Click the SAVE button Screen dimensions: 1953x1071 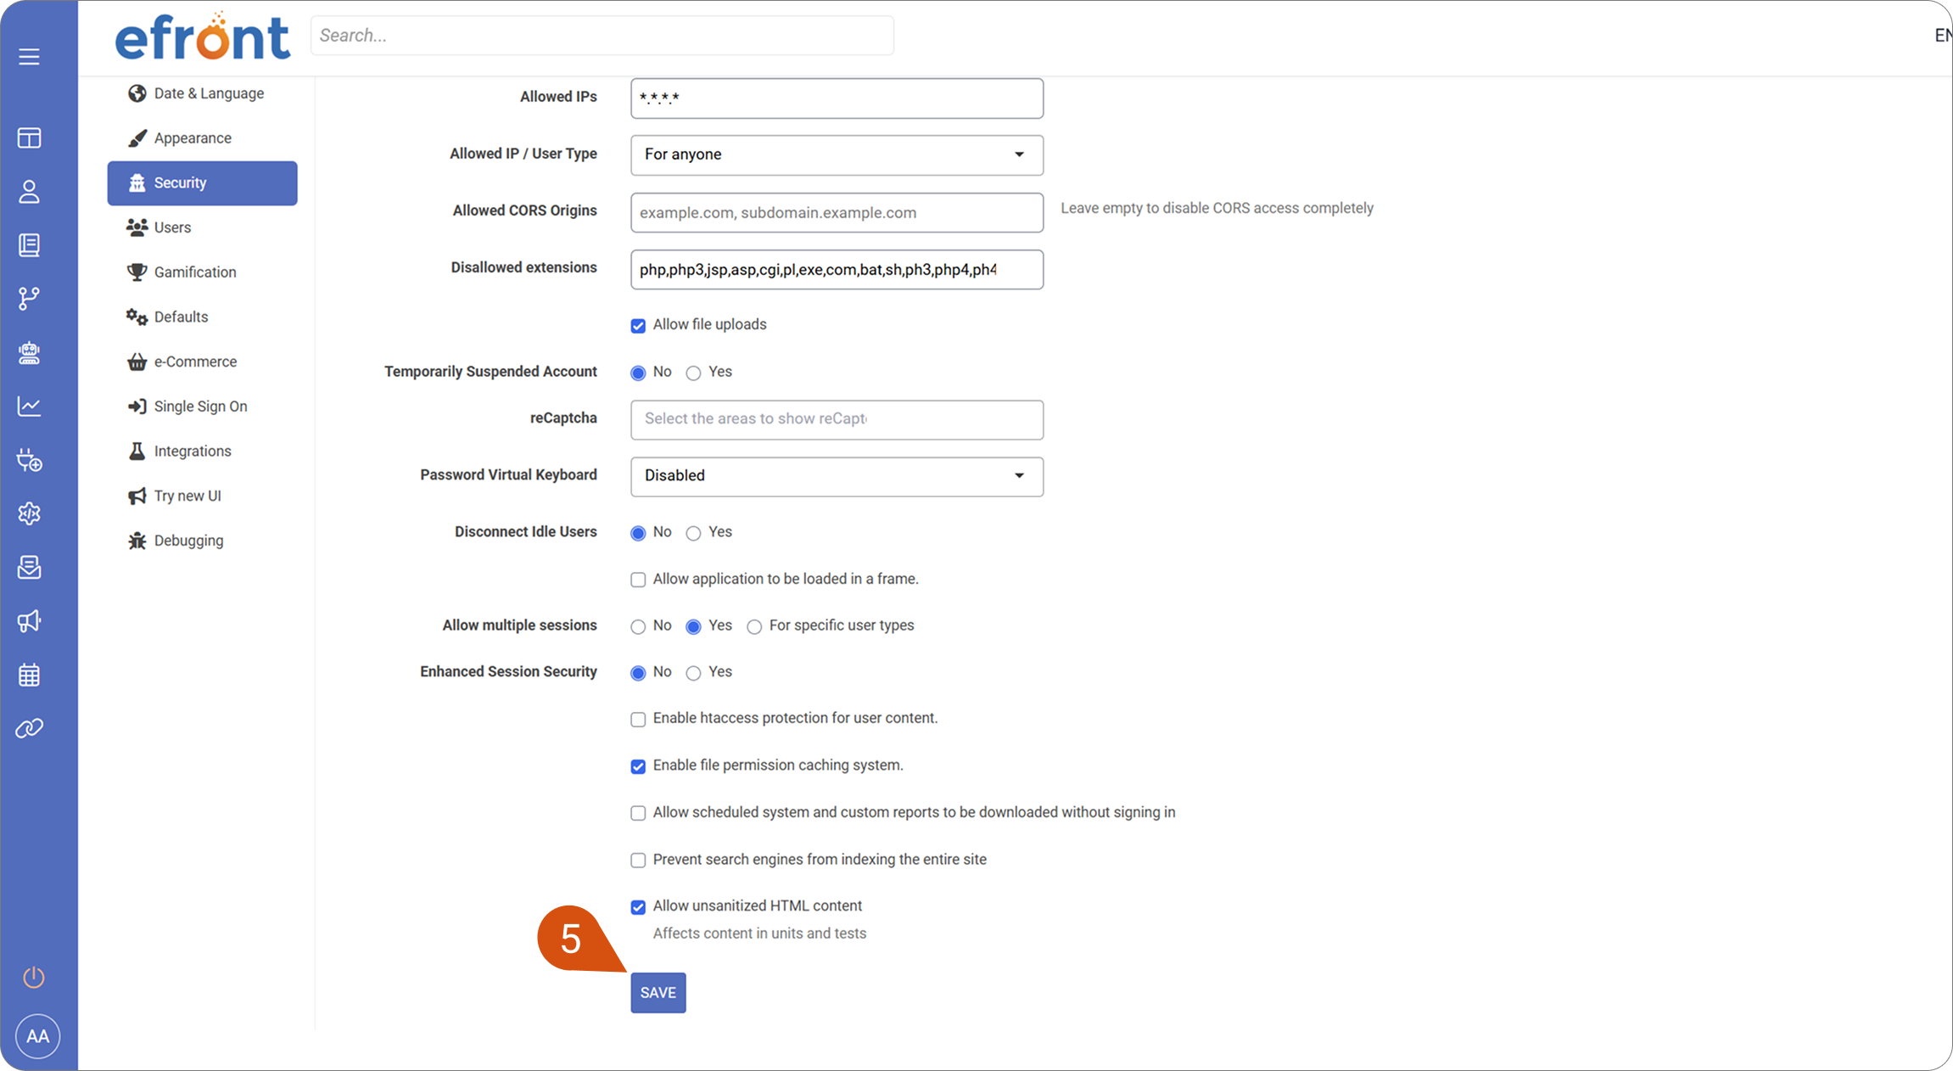(658, 993)
